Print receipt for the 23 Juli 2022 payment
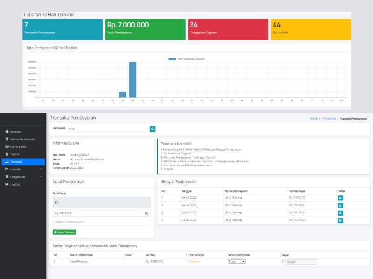 (340, 220)
